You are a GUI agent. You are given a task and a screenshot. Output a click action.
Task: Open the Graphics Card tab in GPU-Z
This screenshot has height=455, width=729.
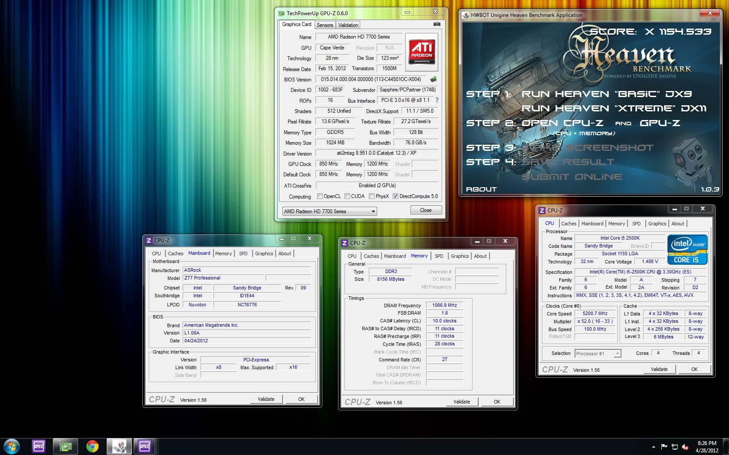296,24
